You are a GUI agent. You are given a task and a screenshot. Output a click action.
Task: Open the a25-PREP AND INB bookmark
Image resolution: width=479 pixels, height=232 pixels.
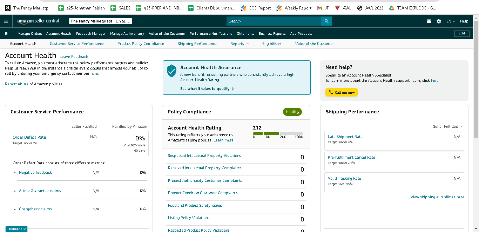click(x=159, y=8)
